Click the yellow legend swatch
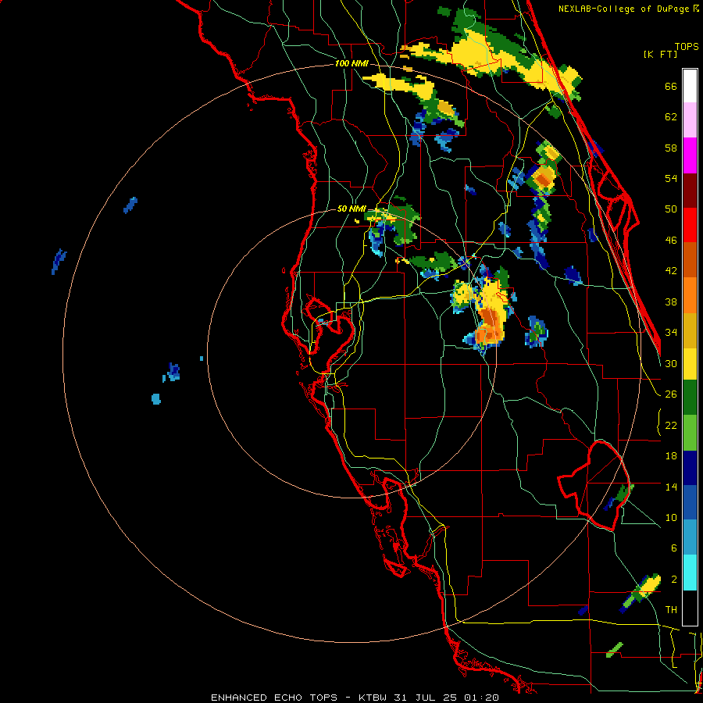Screen dimensions: 703x703 [690, 363]
